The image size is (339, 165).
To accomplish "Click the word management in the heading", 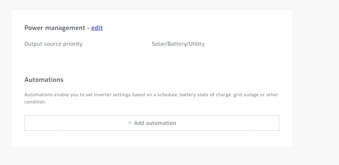I will (x=65, y=28).
